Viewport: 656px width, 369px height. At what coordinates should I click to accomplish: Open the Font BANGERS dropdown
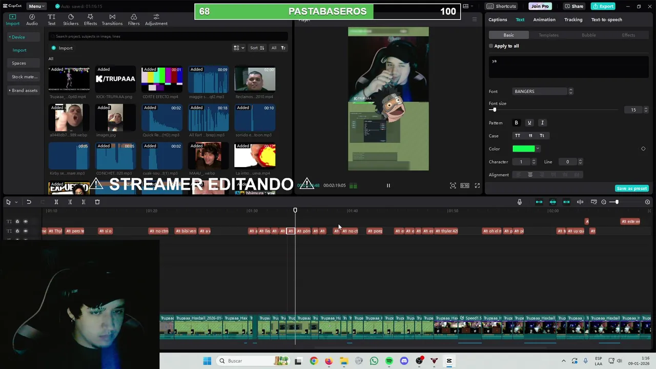pos(542,91)
